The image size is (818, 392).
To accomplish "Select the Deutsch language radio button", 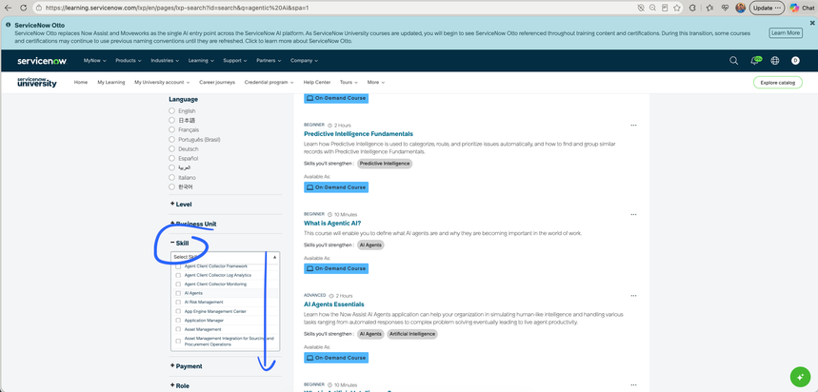I will pos(171,149).
